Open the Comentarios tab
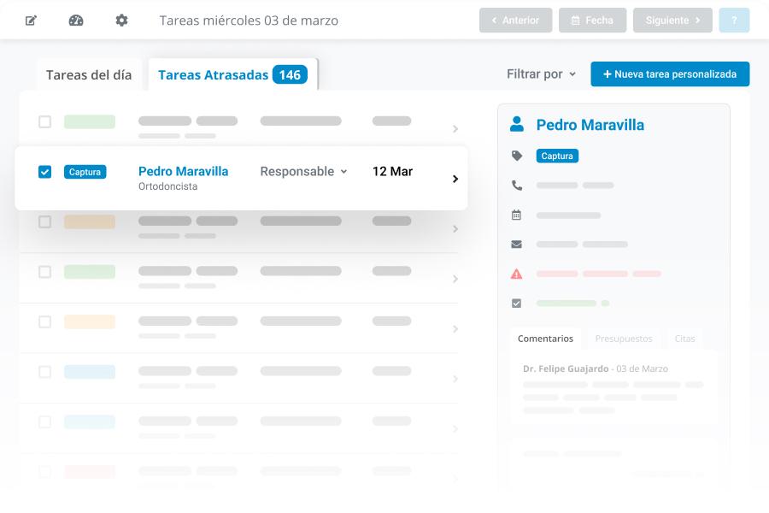This screenshot has height=513, width=769. 545,339
